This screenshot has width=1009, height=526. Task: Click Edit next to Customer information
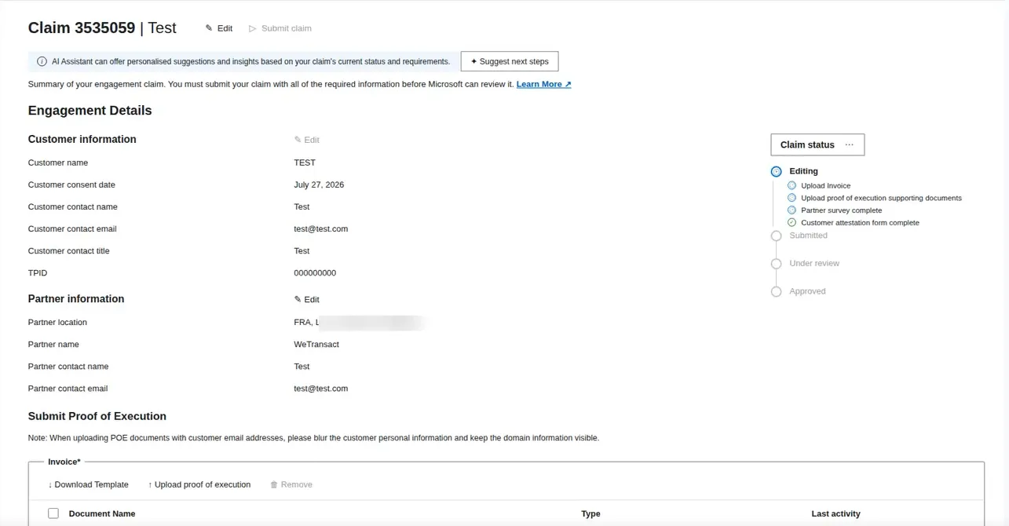coord(307,140)
